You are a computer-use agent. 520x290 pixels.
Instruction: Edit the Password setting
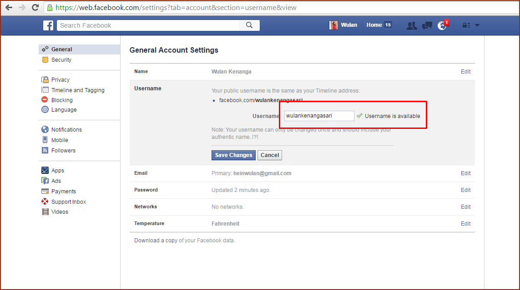tap(465, 190)
